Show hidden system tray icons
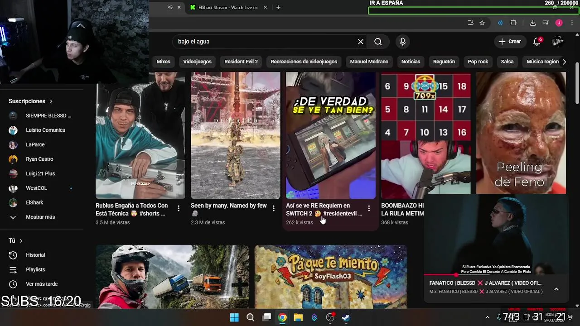The width and height of the screenshot is (580, 326). (x=488, y=317)
